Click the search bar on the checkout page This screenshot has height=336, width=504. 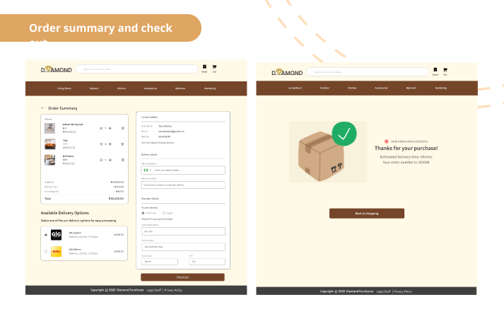136,69
